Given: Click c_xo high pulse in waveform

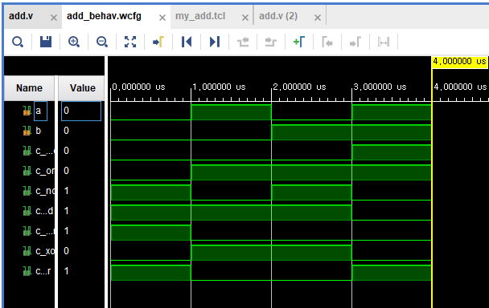Looking at the screenshot, I should click(271, 253).
